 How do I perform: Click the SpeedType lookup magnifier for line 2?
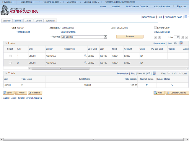pyautogui.click(x=85, y=63)
